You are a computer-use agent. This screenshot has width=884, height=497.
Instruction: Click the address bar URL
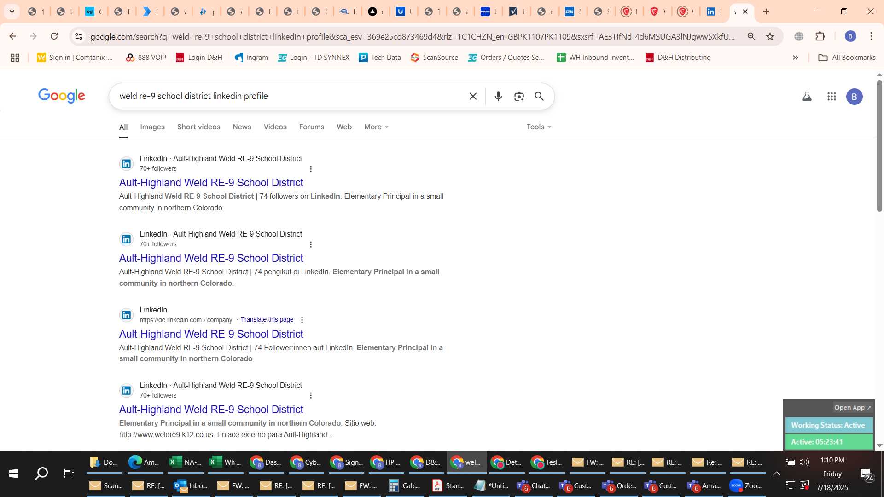412,36
